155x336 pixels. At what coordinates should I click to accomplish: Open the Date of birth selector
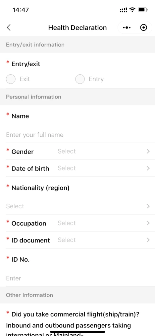click(x=80, y=168)
